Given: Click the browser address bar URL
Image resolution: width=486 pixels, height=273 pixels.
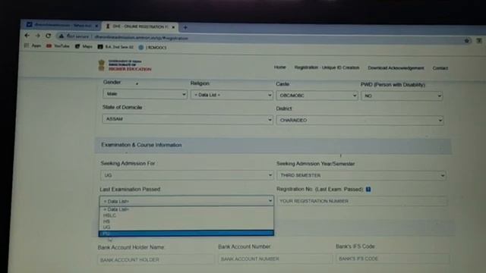Looking at the screenshot, I should [x=141, y=38].
